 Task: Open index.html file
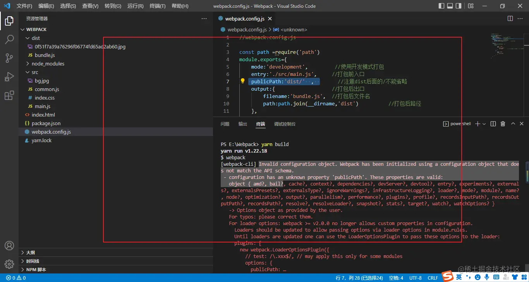(x=116, y=115)
